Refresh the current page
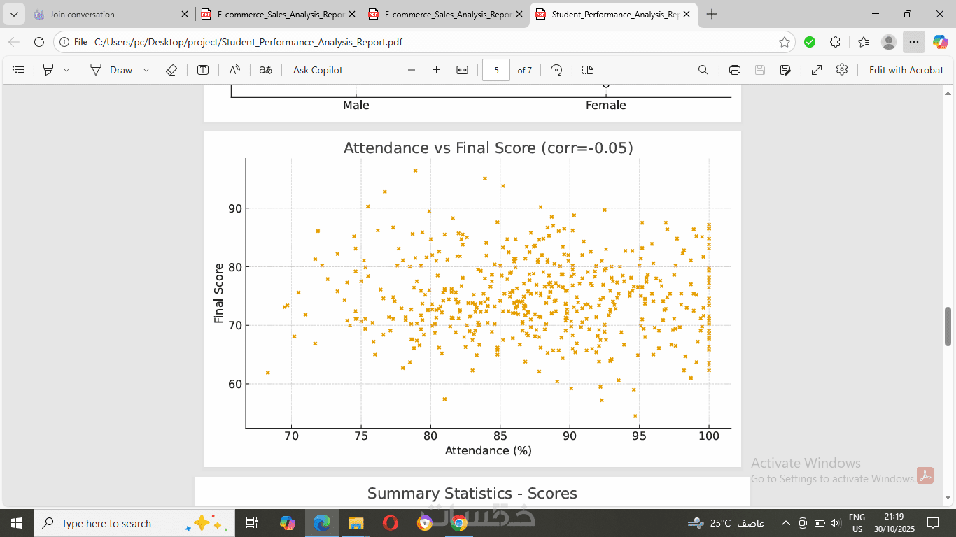The image size is (956, 537). click(x=39, y=42)
